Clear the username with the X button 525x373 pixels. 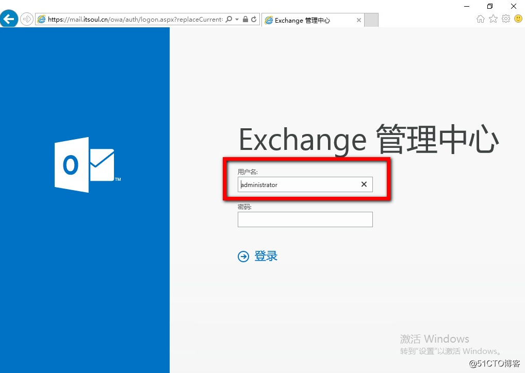coord(364,184)
